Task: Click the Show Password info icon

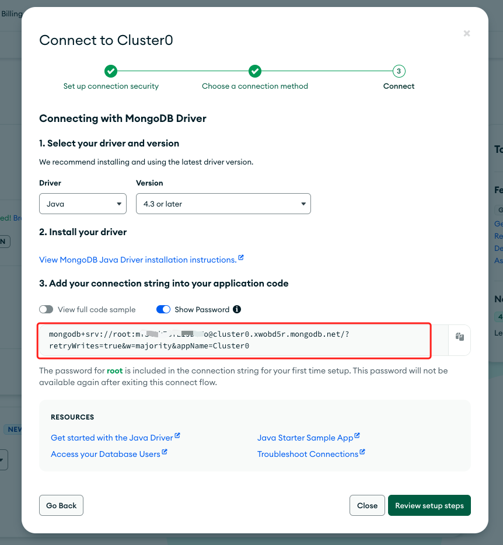Action: coord(237,309)
